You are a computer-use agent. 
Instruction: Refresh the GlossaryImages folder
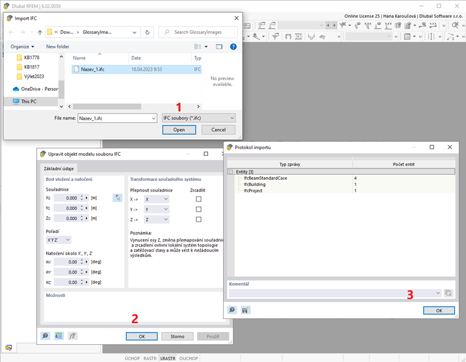point(147,32)
